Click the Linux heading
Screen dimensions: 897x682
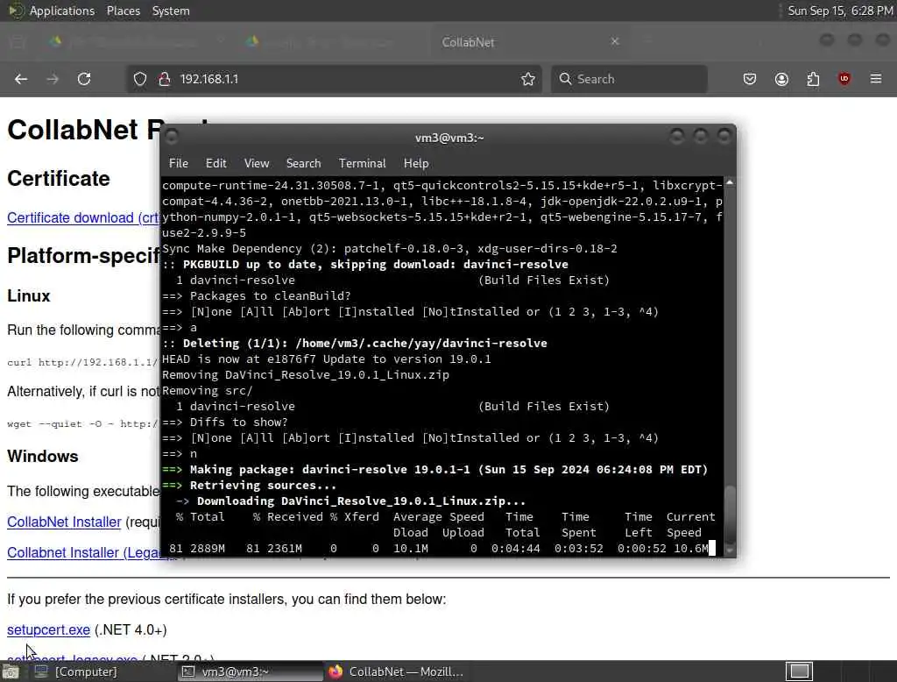coord(29,296)
